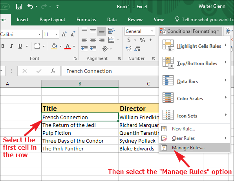The height and width of the screenshot is (181, 234).
Task: Select the Manage Rules... option
Action: click(x=195, y=148)
